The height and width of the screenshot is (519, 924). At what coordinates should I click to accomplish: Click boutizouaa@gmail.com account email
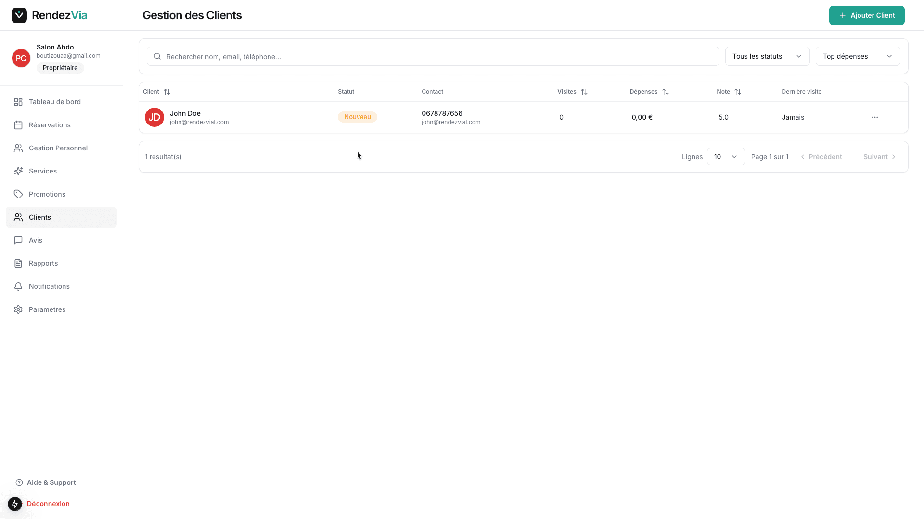pos(68,56)
